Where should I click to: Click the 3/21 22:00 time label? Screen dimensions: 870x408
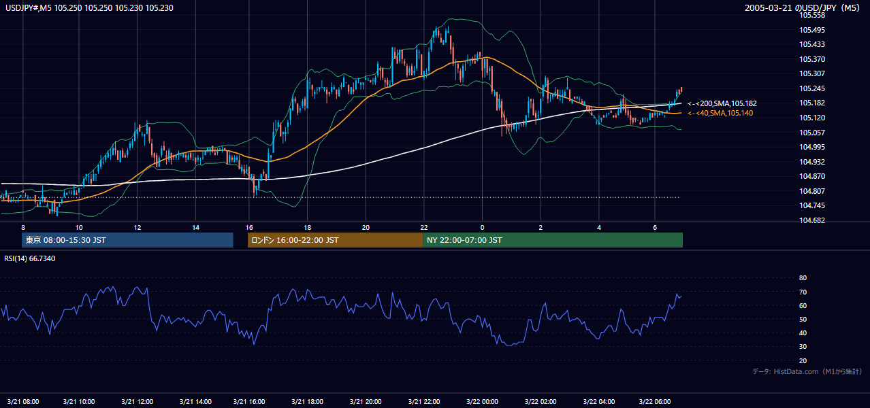424,401
